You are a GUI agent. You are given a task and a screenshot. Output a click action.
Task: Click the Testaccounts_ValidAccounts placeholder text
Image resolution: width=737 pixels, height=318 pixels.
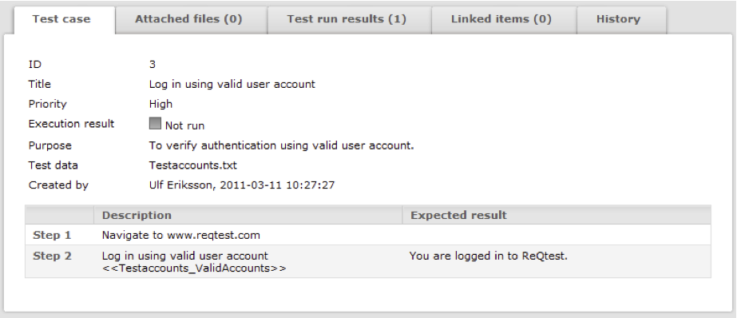click(x=194, y=268)
